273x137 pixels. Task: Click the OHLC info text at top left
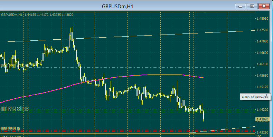click(37, 15)
